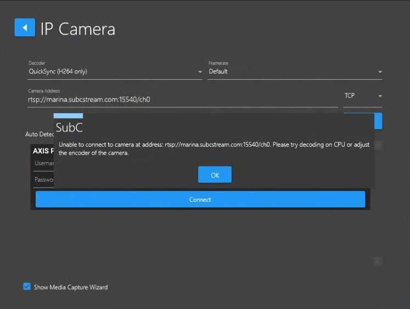Screen dimensions: 410x309
Task: Click the partially hidden Username field
Action: pos(43,163)
